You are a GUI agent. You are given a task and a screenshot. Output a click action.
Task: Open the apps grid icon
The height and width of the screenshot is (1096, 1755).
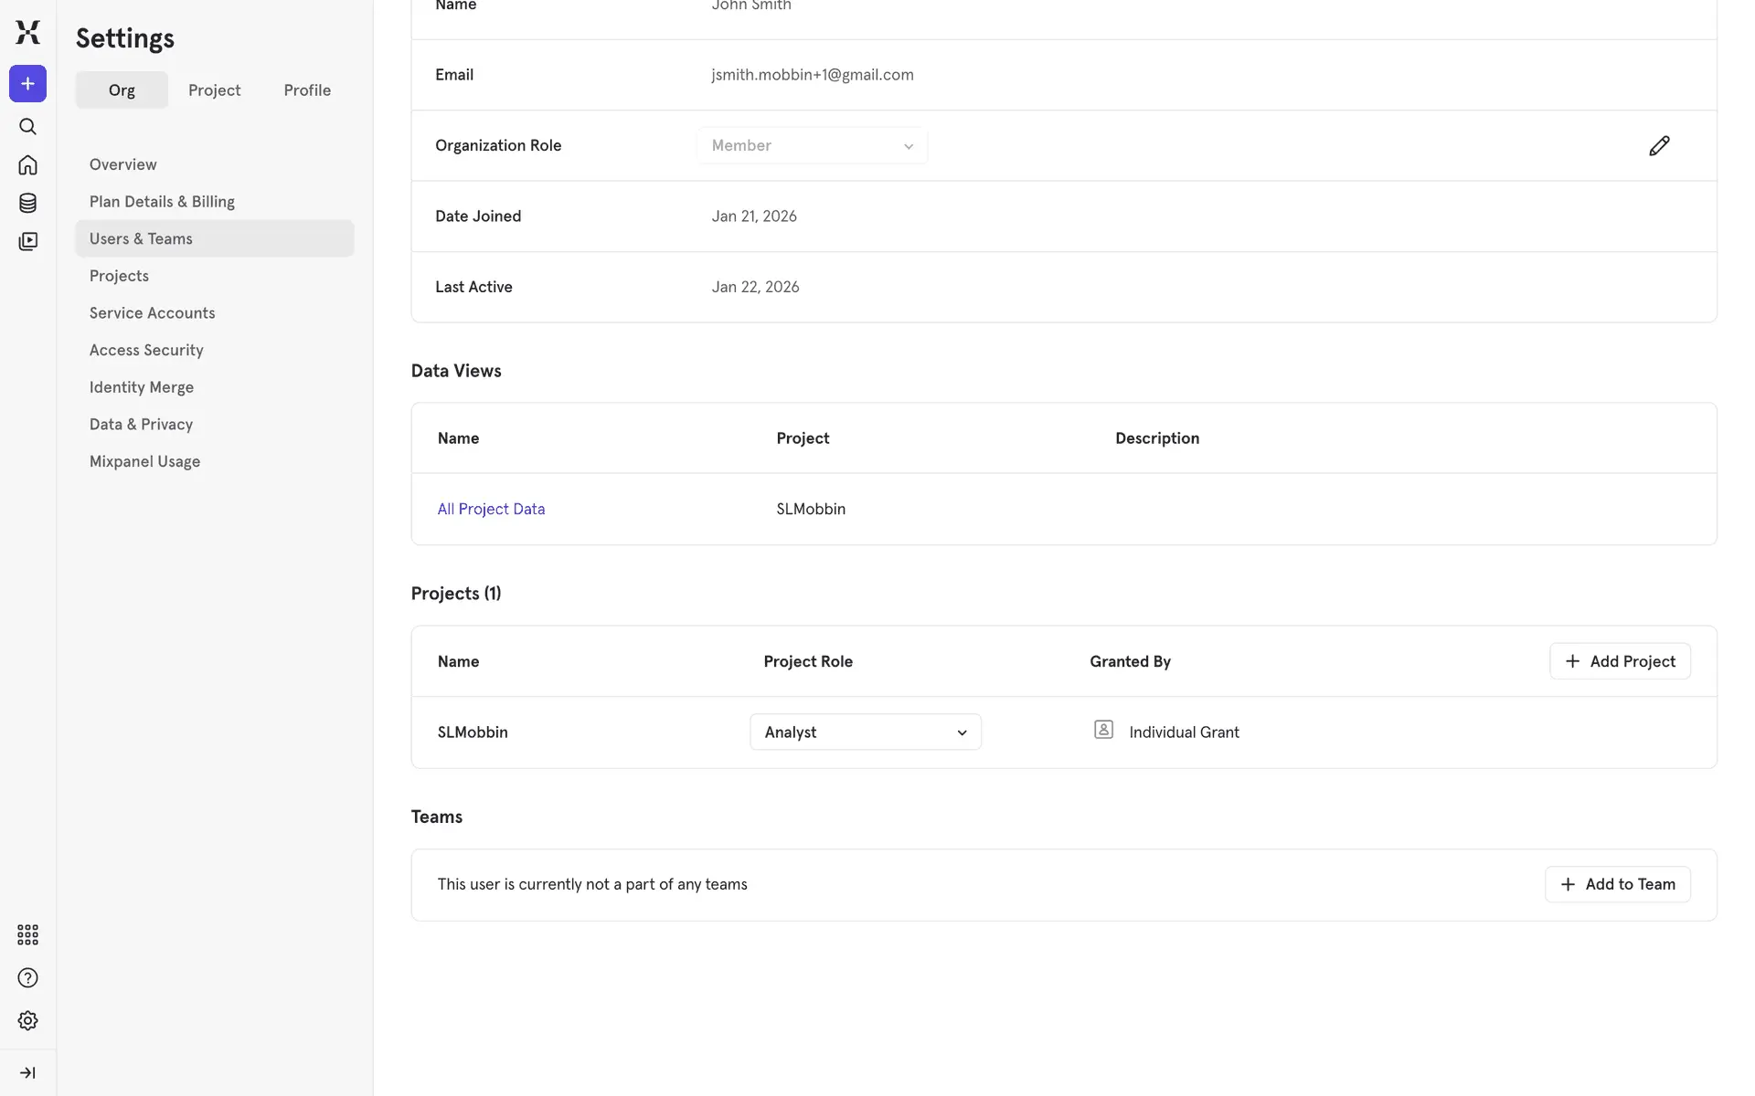pyautogui.click(x=27, y=934)
